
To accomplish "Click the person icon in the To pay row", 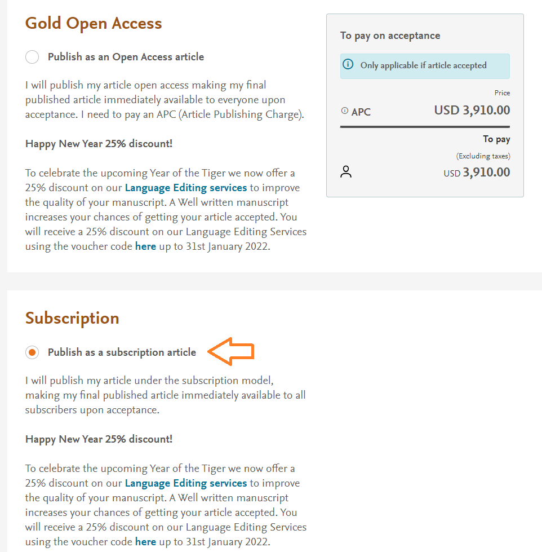I will click(x=346, y=172).
